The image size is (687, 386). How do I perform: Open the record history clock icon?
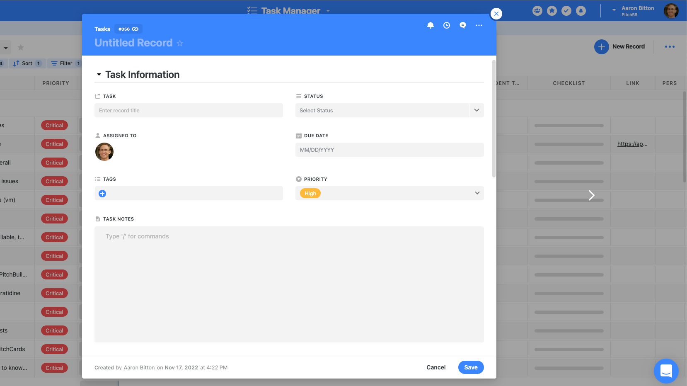(447, 25)
